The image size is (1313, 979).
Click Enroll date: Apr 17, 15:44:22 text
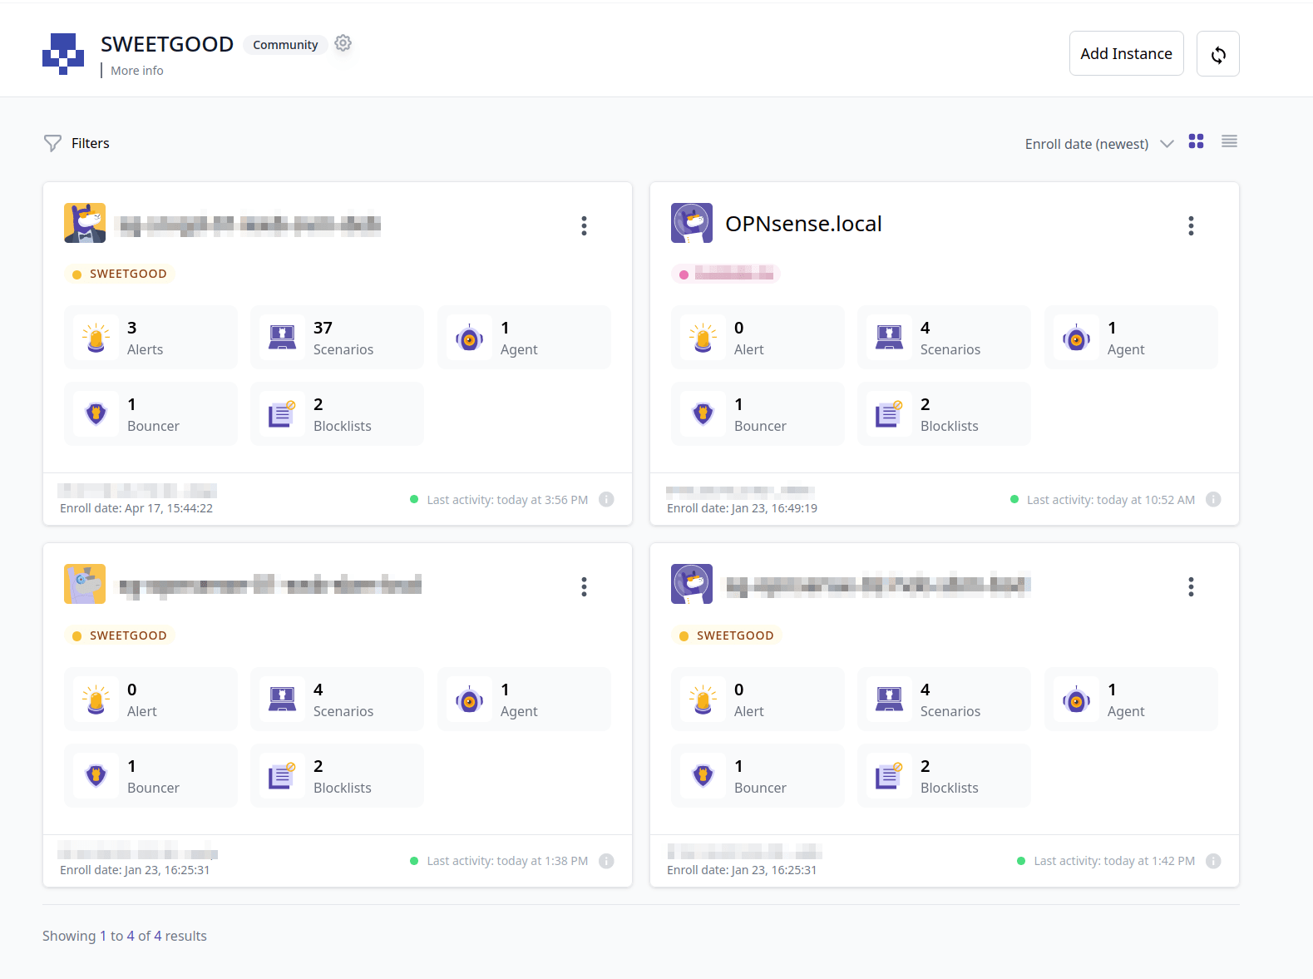pyautogui.click(x=136, y=508)
